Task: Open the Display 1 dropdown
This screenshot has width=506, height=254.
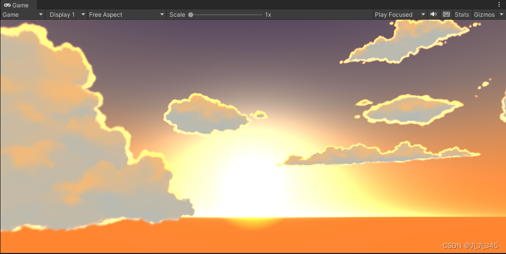Action: (67, 14)
